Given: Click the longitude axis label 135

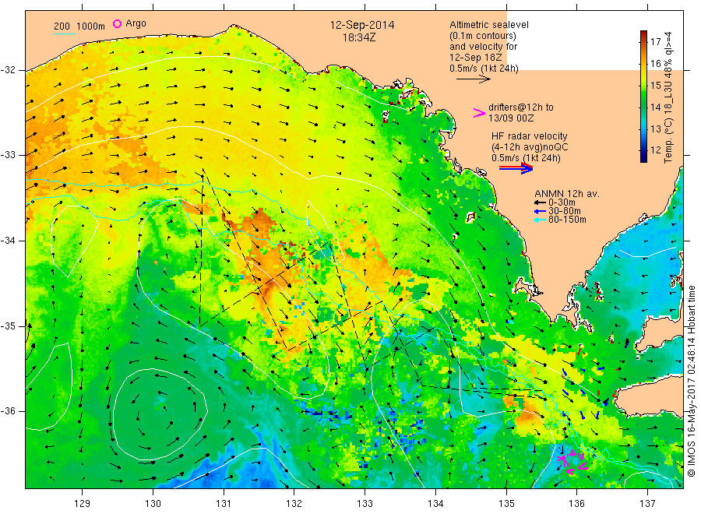Looking at the screenshot, I should [x=506, y=503].
